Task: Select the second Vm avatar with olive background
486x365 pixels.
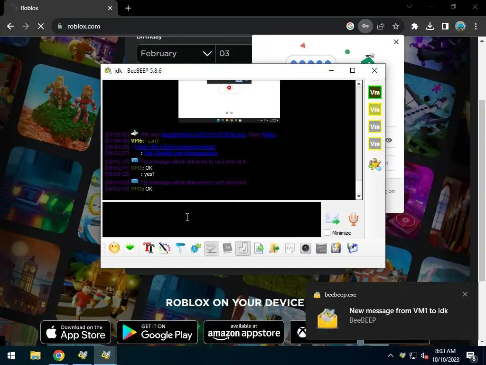Action: pyautogui.click(x=375, y=110)
